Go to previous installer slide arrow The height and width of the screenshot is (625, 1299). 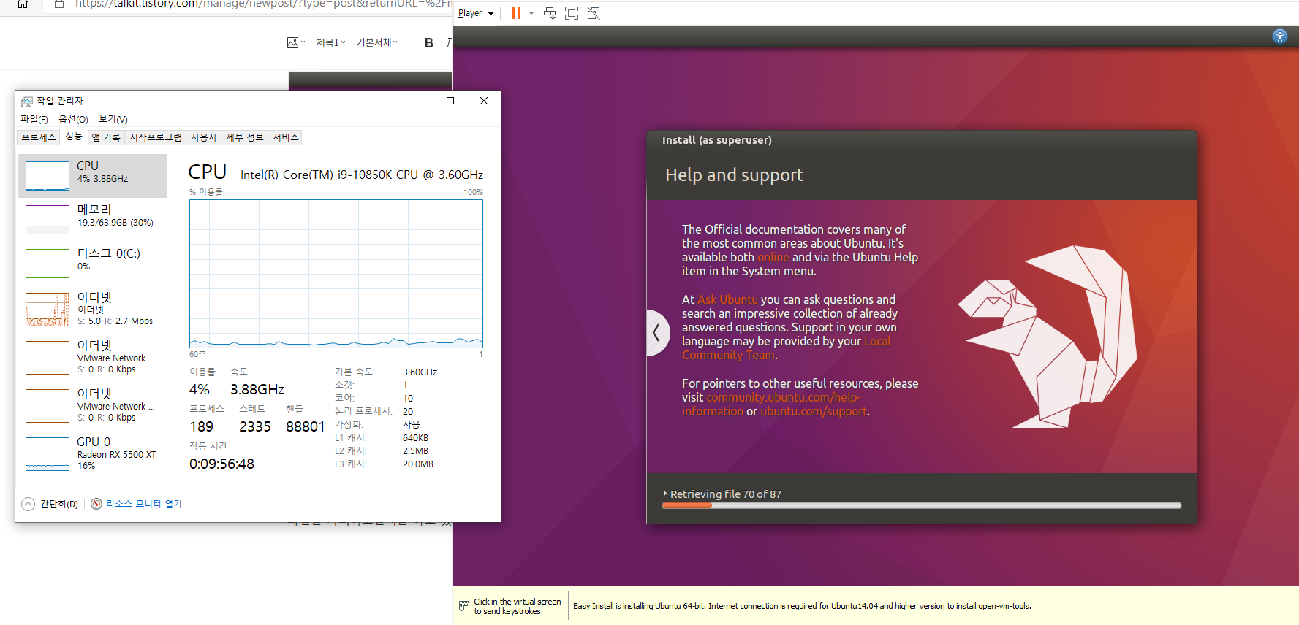pos(656,333)
